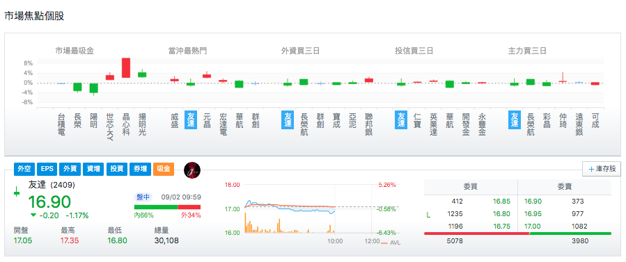Click the green plus icon beside 友達 name
The height and width of the screenshot is (262, 626).
[x=17, y=193]
